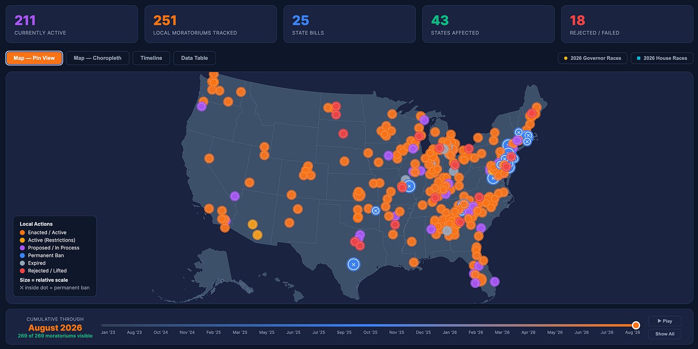The image size is (698, 349).
Task: Click the Rejected / Failed stat card
Action: (627, 24)
